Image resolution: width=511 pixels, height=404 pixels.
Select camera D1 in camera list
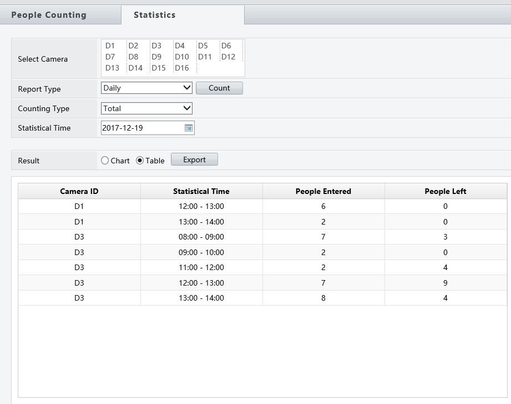[110, 46]
